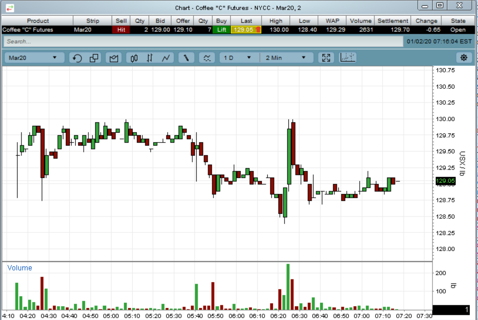Close the chart window
This screenshot has width=478, height=320.
coord(460,6)
